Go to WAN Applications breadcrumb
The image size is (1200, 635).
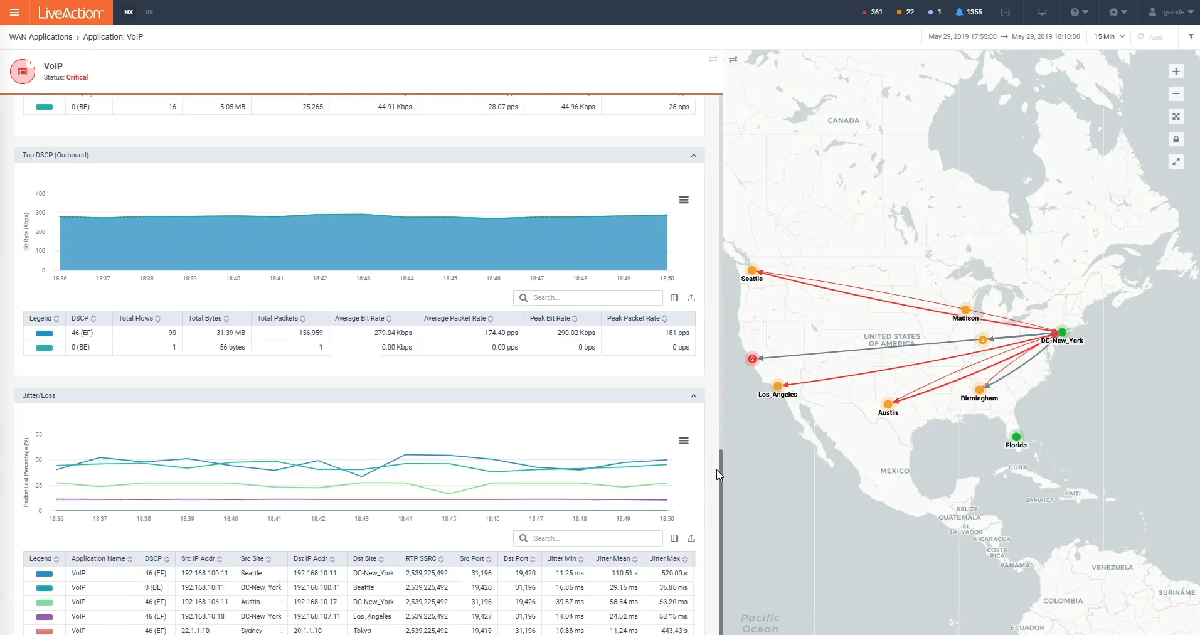pos(41,37)
